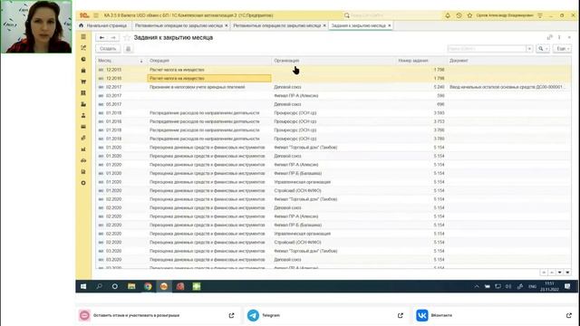Screen dimensions: 580x326
Task: Click ENG language indicator in system tray
Action: click(532, 286)
